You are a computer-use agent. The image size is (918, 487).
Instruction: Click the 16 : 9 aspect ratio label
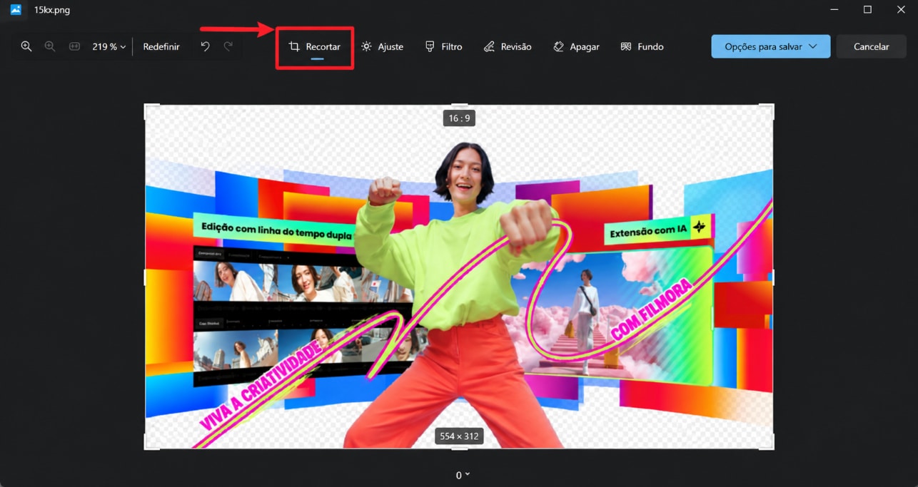point(458,118)
